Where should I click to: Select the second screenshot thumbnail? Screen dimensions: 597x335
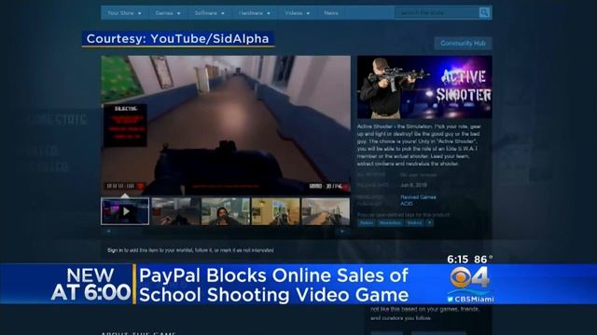(175, 211)
